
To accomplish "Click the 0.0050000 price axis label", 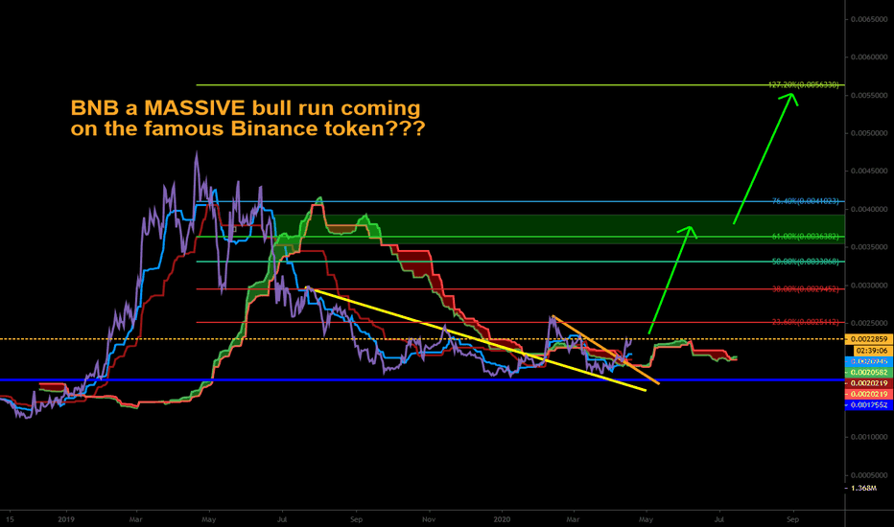I will point(869,133).
